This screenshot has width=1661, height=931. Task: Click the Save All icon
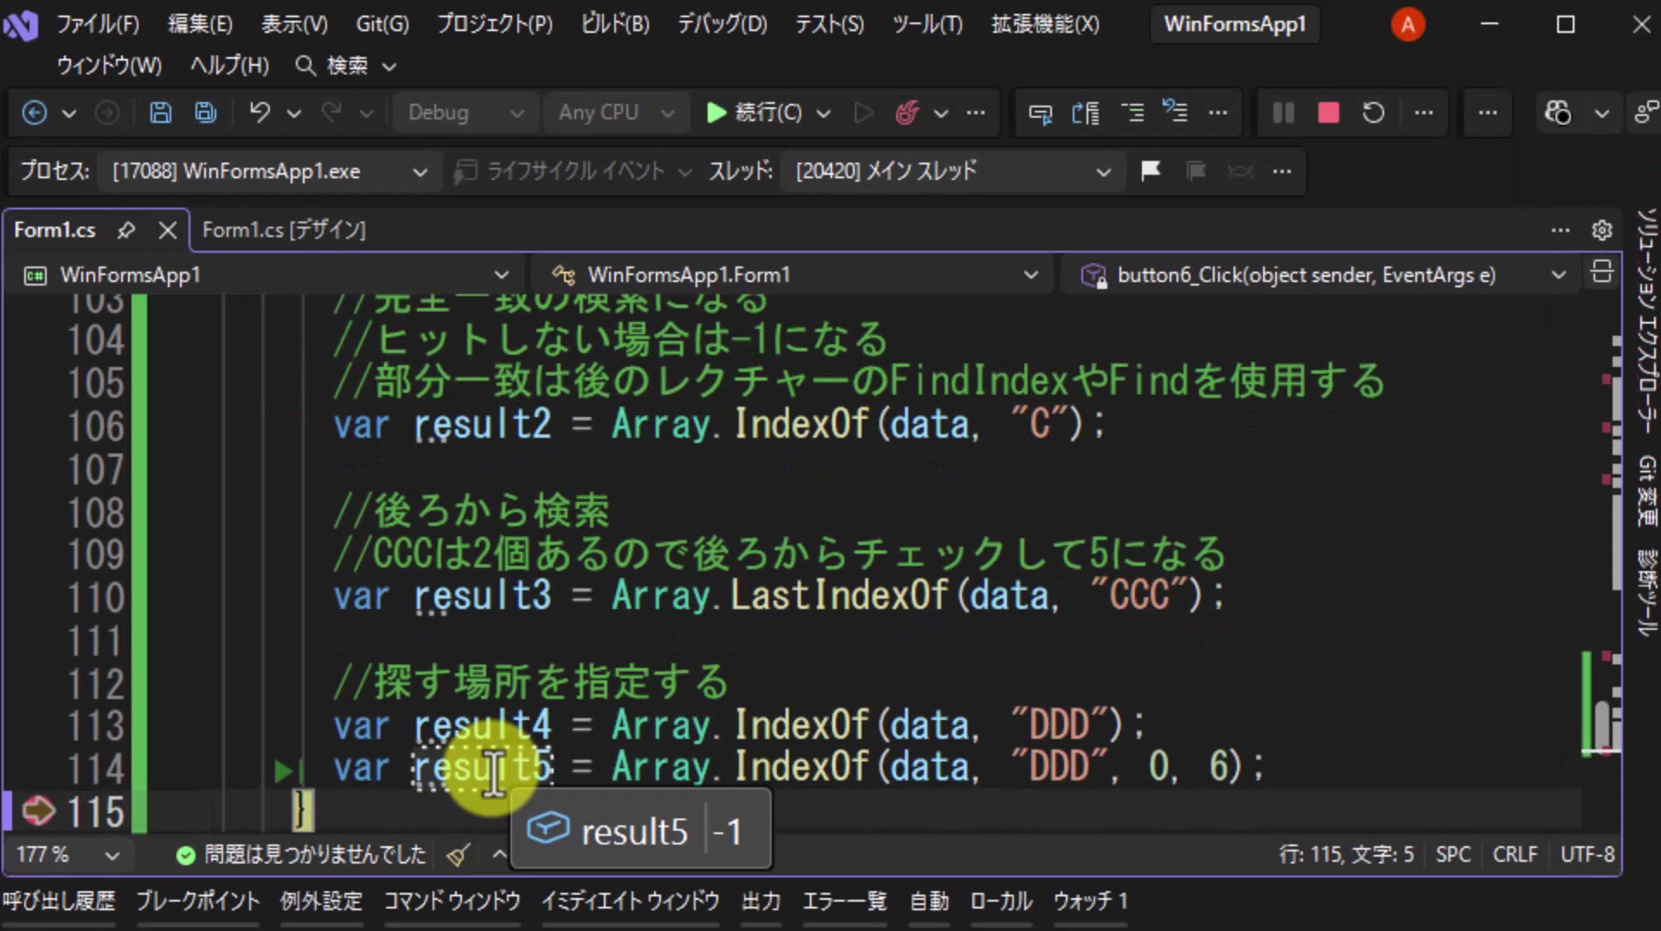pyautogui.click(x=205, y=112)
